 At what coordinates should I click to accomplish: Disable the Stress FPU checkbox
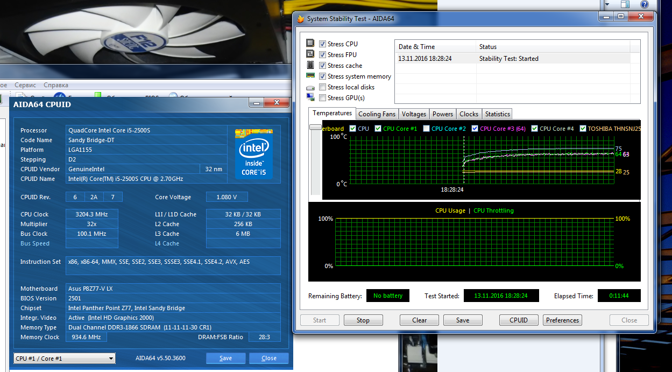point(322,54)
